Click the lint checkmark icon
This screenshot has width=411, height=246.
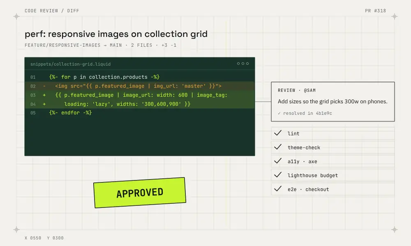coord(277,133)
